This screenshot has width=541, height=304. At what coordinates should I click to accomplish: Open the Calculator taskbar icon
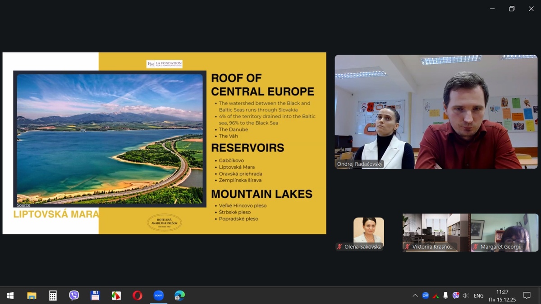pos(53,295)
